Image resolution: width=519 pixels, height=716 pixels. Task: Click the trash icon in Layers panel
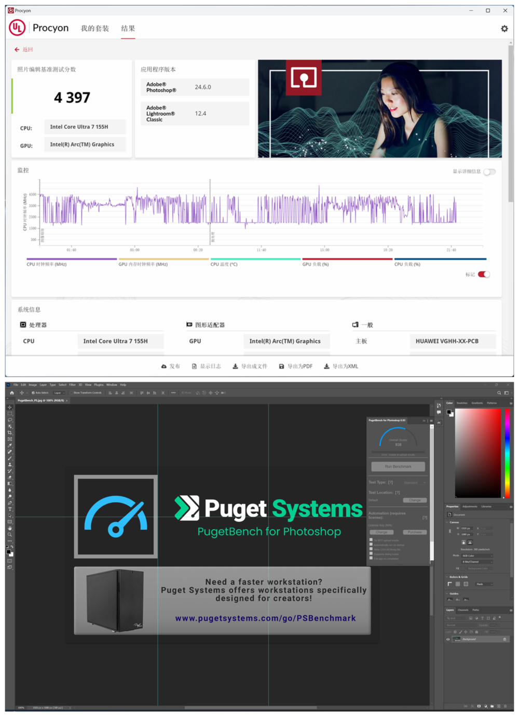click(506, 706)
